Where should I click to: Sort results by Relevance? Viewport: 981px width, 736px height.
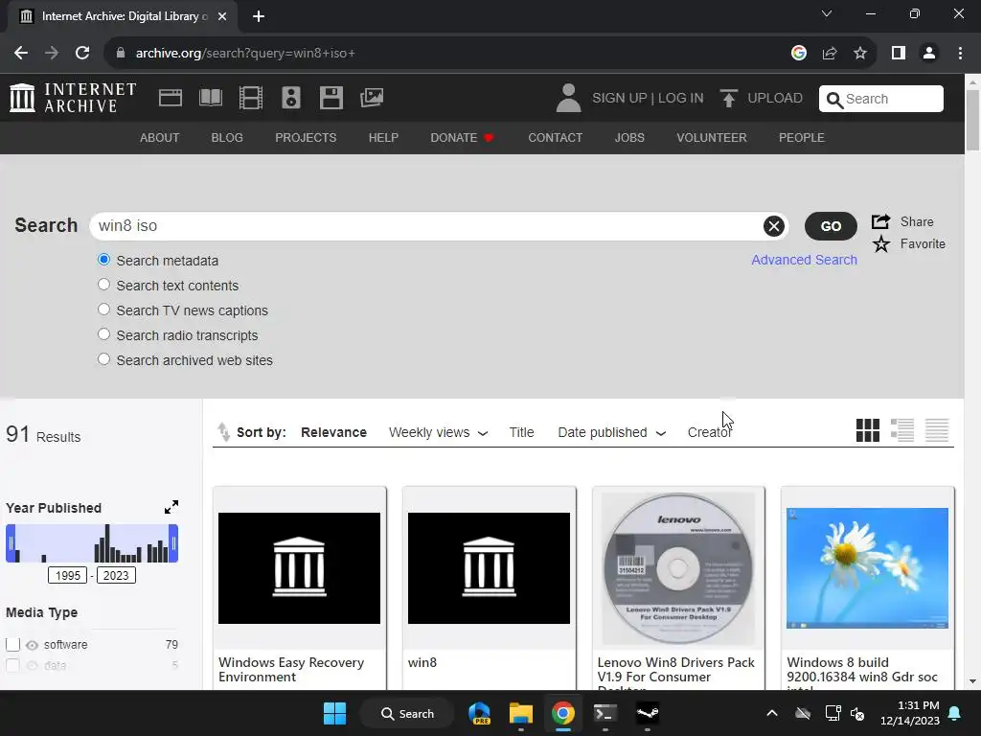pos(333,432)
